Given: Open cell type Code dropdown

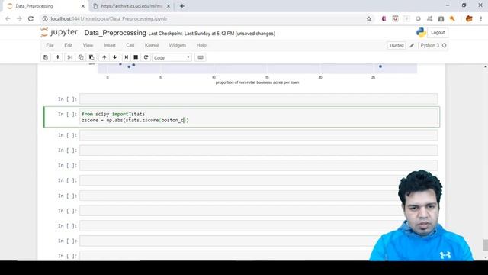Looking at the screenshot, I should tap(172, 58).
